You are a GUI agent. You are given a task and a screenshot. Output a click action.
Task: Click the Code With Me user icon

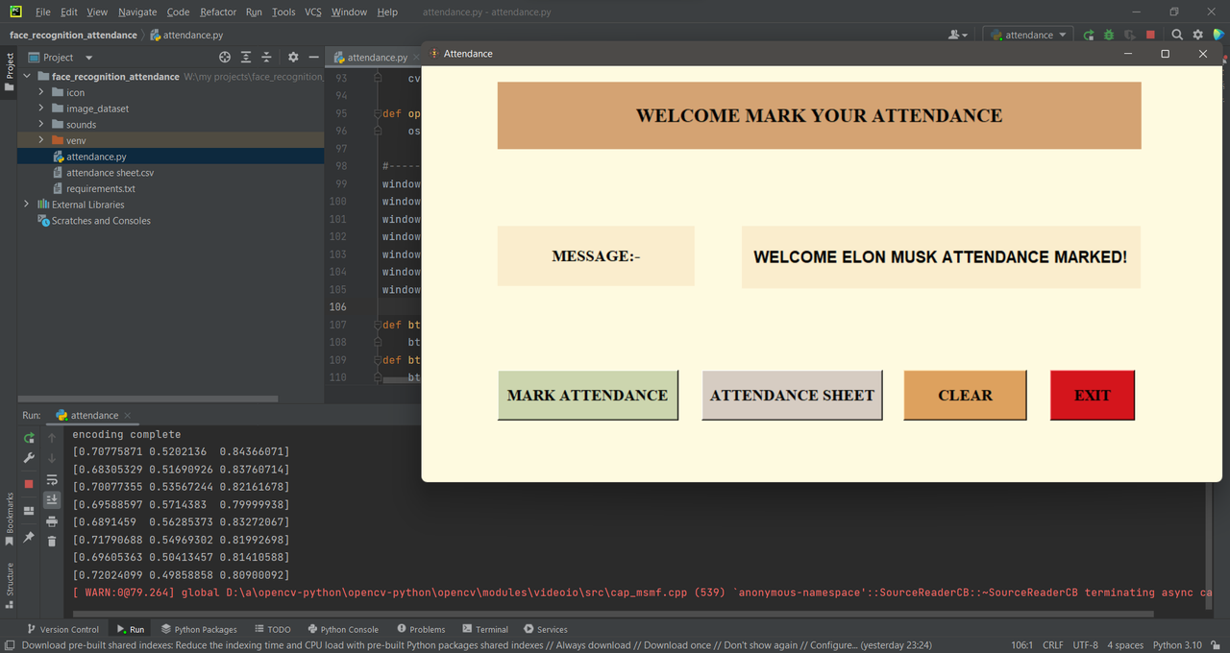(x=954, y=35)
